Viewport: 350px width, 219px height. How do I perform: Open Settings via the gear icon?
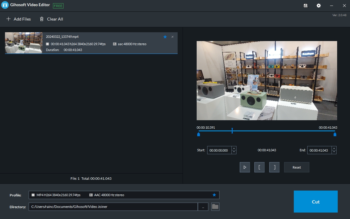coord(318,6)
